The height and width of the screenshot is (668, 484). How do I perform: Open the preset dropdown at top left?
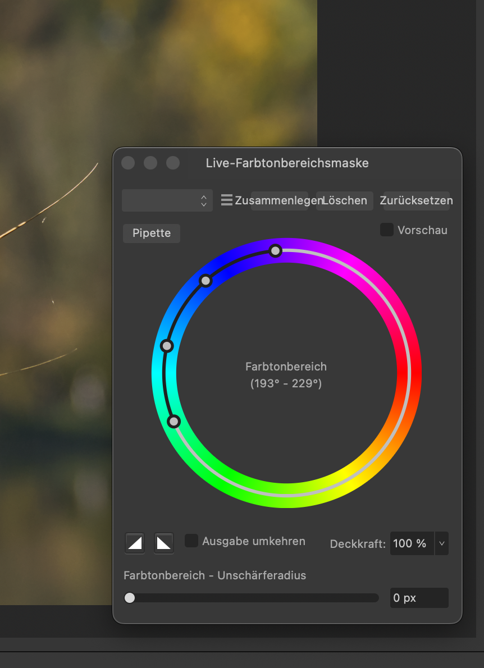(167, 200)
